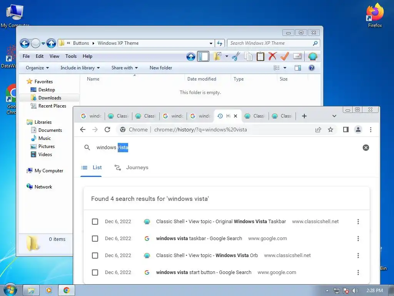Click the Email envelope toolbar icon

pos(297,56)
